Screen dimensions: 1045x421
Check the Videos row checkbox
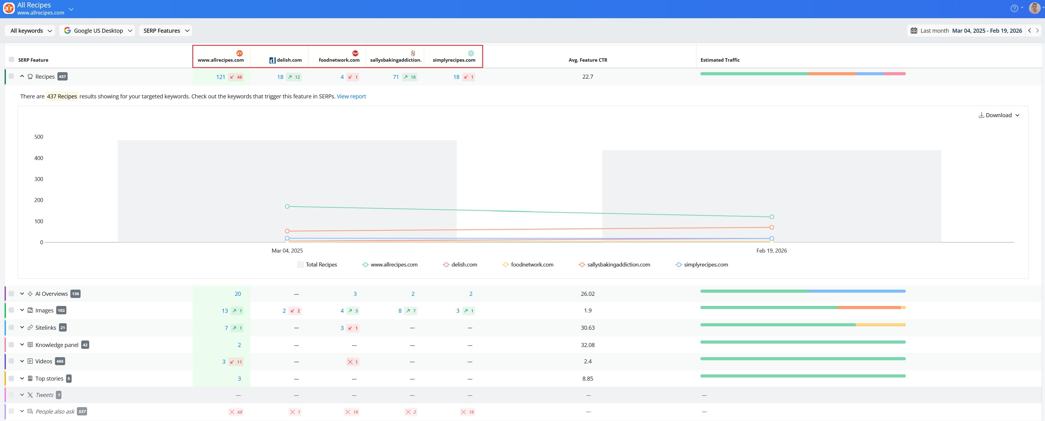pos(11,361)
